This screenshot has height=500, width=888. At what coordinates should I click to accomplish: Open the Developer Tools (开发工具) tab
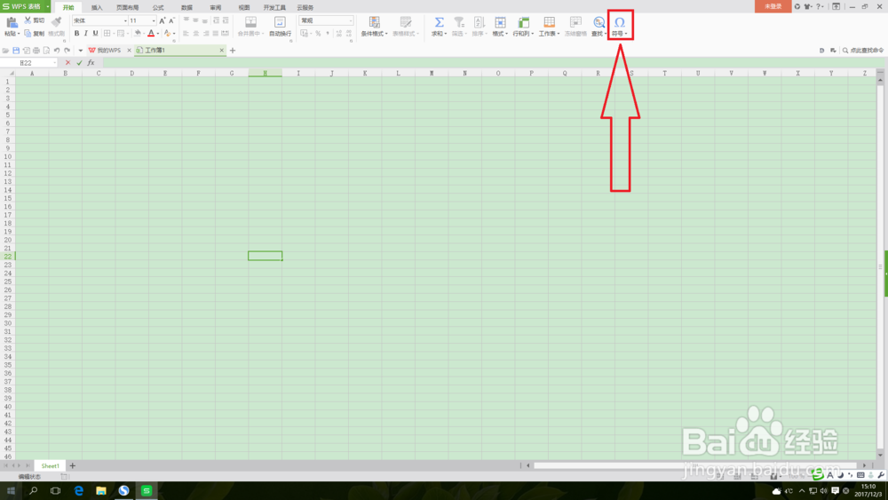pos(274,7)
